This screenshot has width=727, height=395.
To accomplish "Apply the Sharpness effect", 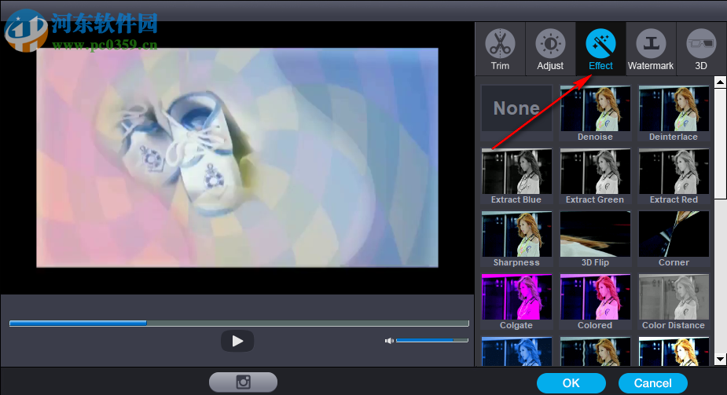I will click(x=516, y=239).
